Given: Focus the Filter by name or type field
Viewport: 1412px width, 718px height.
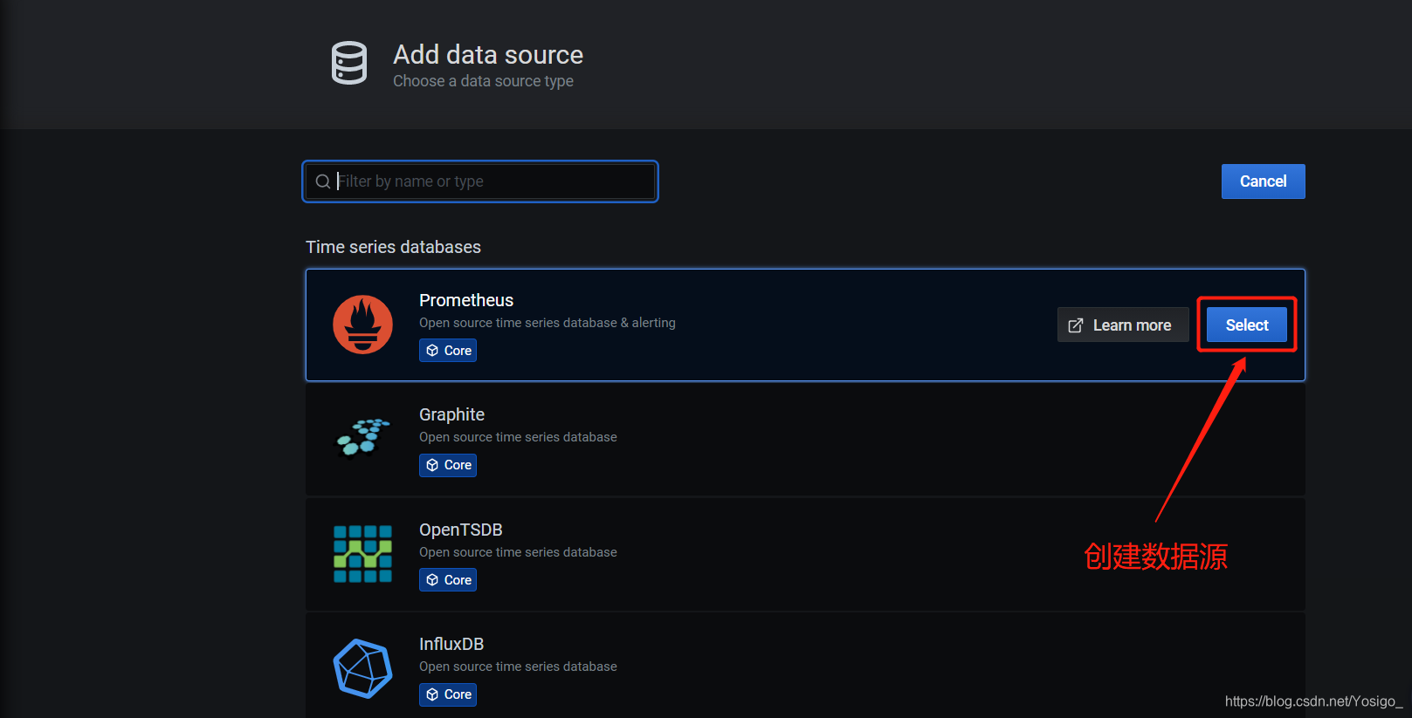Looking at the screenshot, I should (480, 181).
